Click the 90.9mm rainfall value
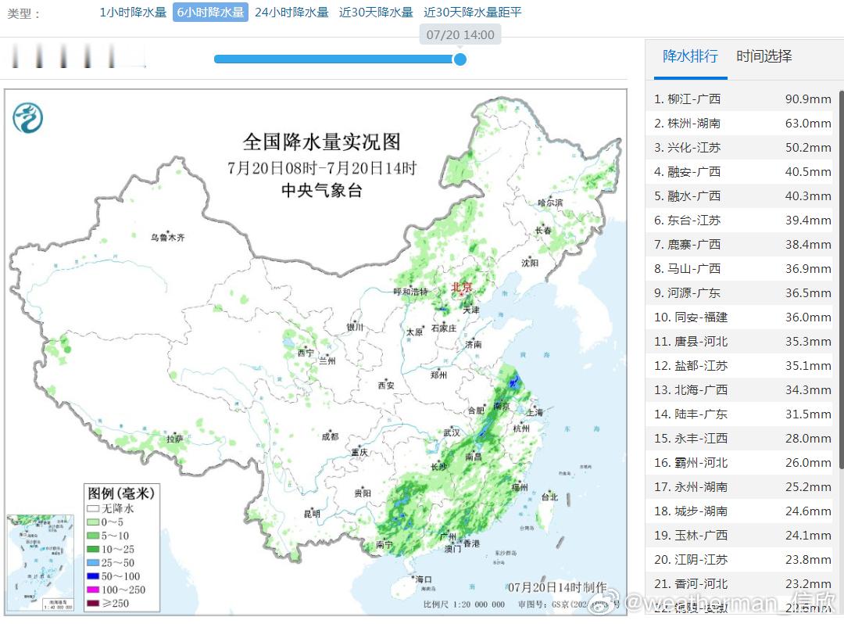Screen dimensions: 844x624 tap(808, 99)
